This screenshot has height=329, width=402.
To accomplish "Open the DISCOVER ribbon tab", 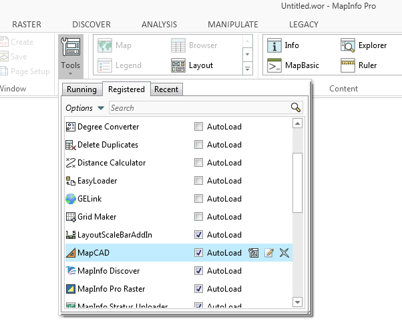I will tap(91, 24).
